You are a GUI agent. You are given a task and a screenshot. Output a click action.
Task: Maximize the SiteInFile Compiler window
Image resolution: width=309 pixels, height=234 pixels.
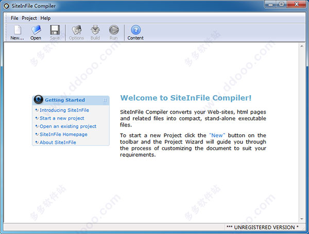(282, 4)
